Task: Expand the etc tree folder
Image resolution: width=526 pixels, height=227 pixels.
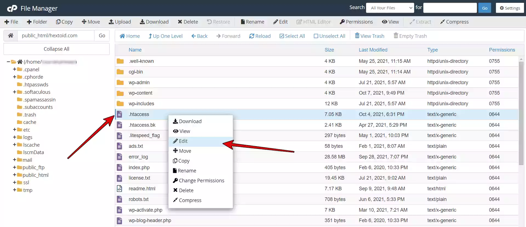Action: (15, 130)
